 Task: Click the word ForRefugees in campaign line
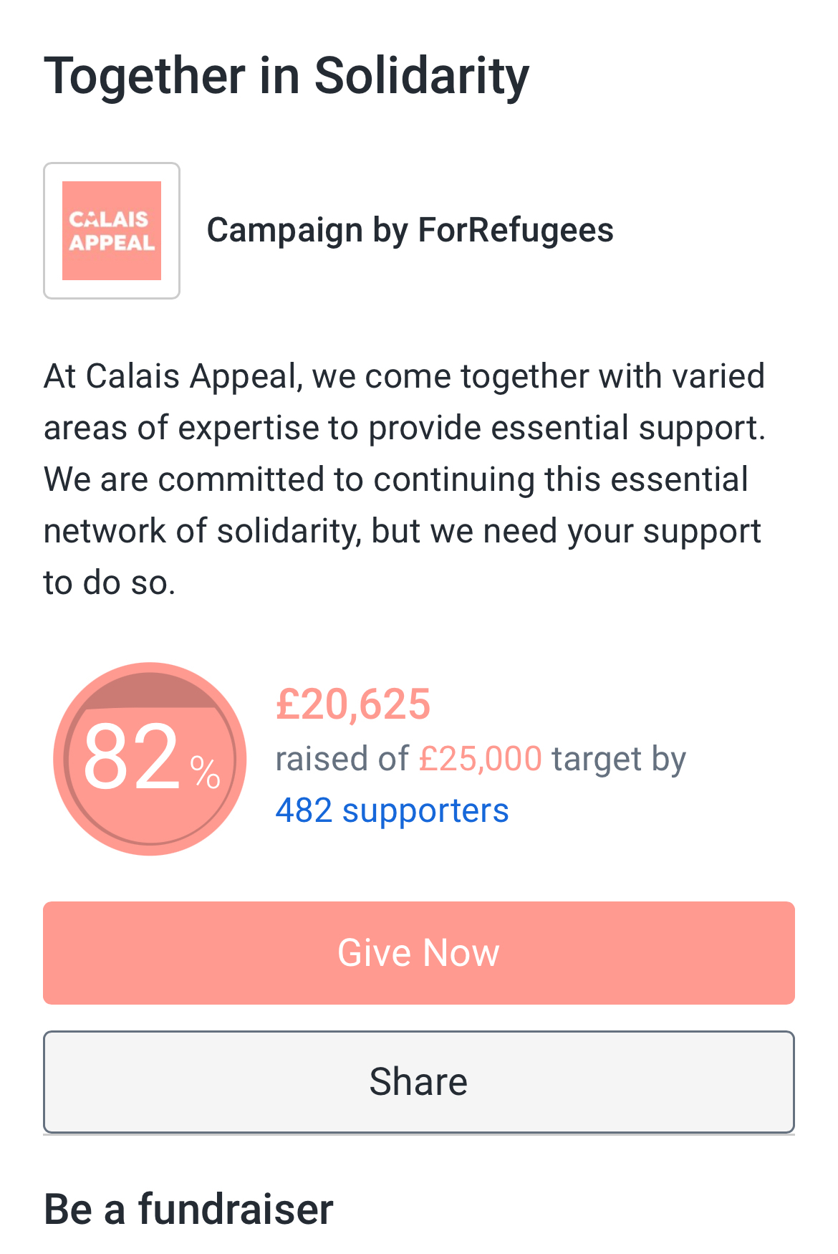coord(516,231)
